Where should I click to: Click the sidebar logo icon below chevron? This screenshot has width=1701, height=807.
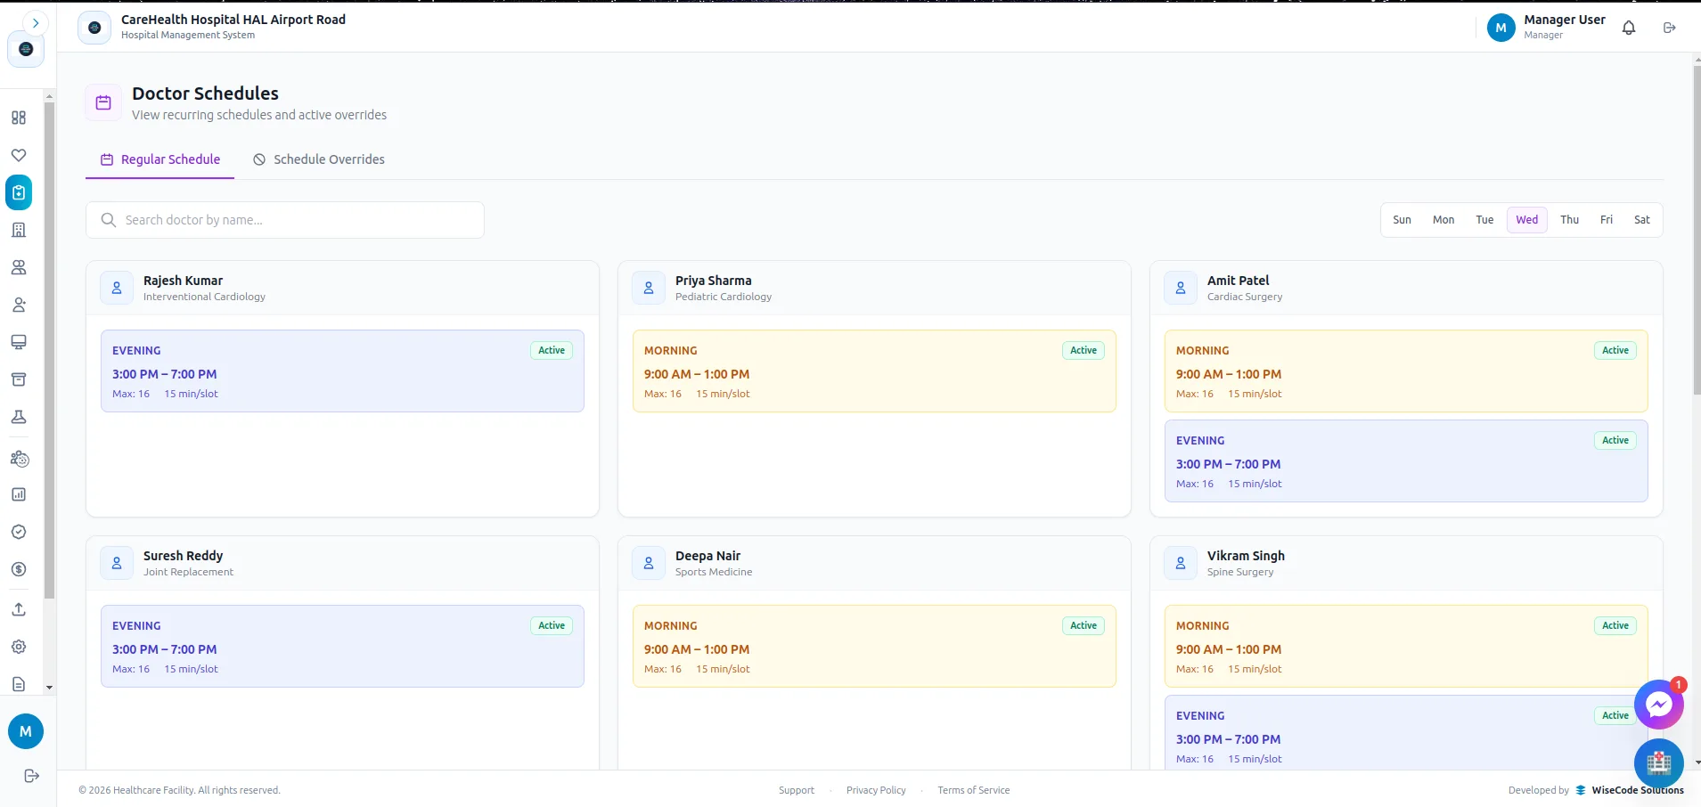coord(26,49)
